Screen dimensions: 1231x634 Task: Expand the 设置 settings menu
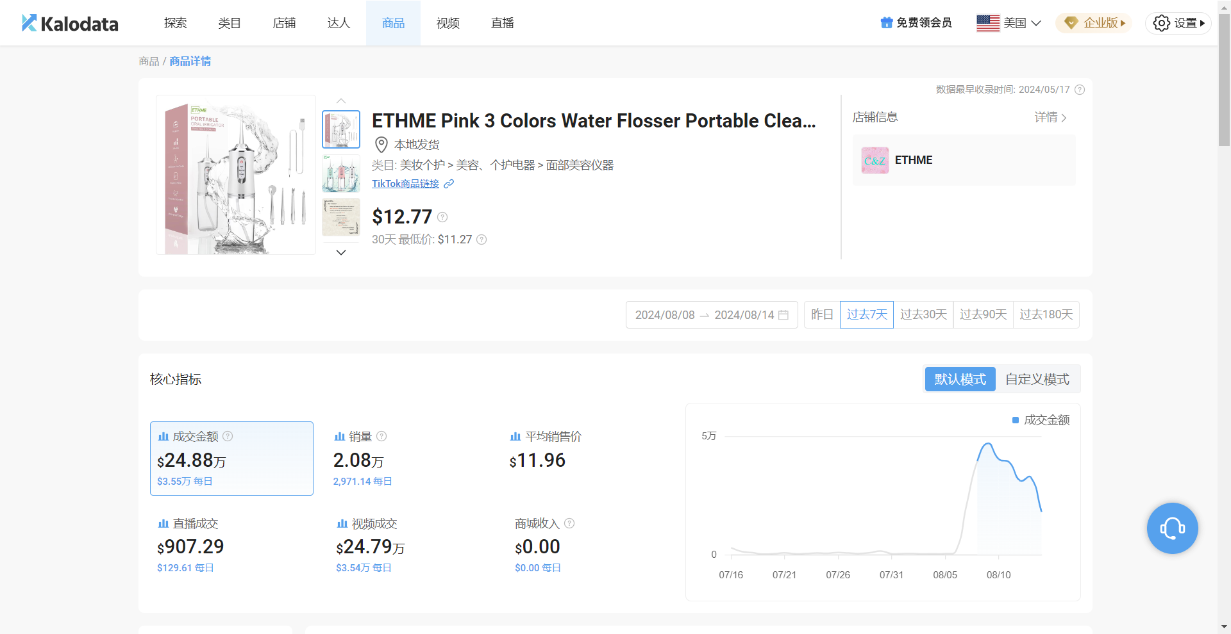(x=1178, y=23)
